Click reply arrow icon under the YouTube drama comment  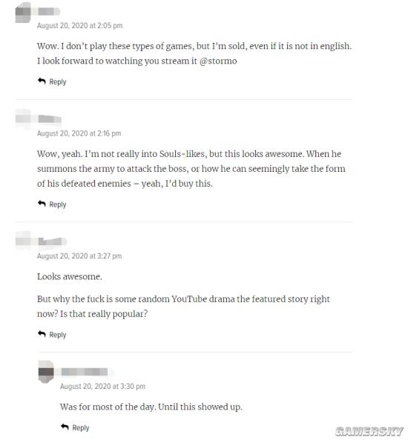(x=42, y=334)
